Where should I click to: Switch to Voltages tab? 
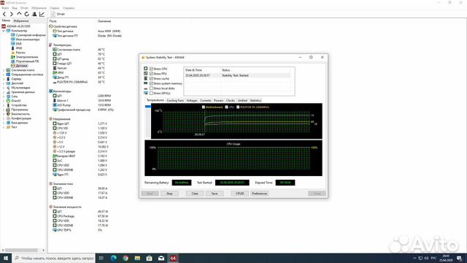coord(192,101)
